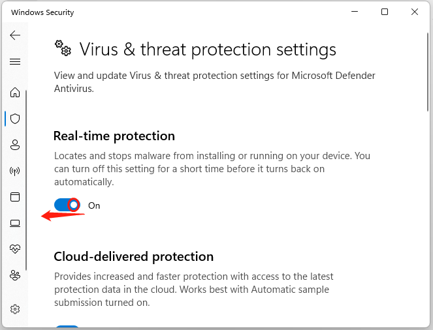Click the Real-time protection heading

(x=114, y=136)
